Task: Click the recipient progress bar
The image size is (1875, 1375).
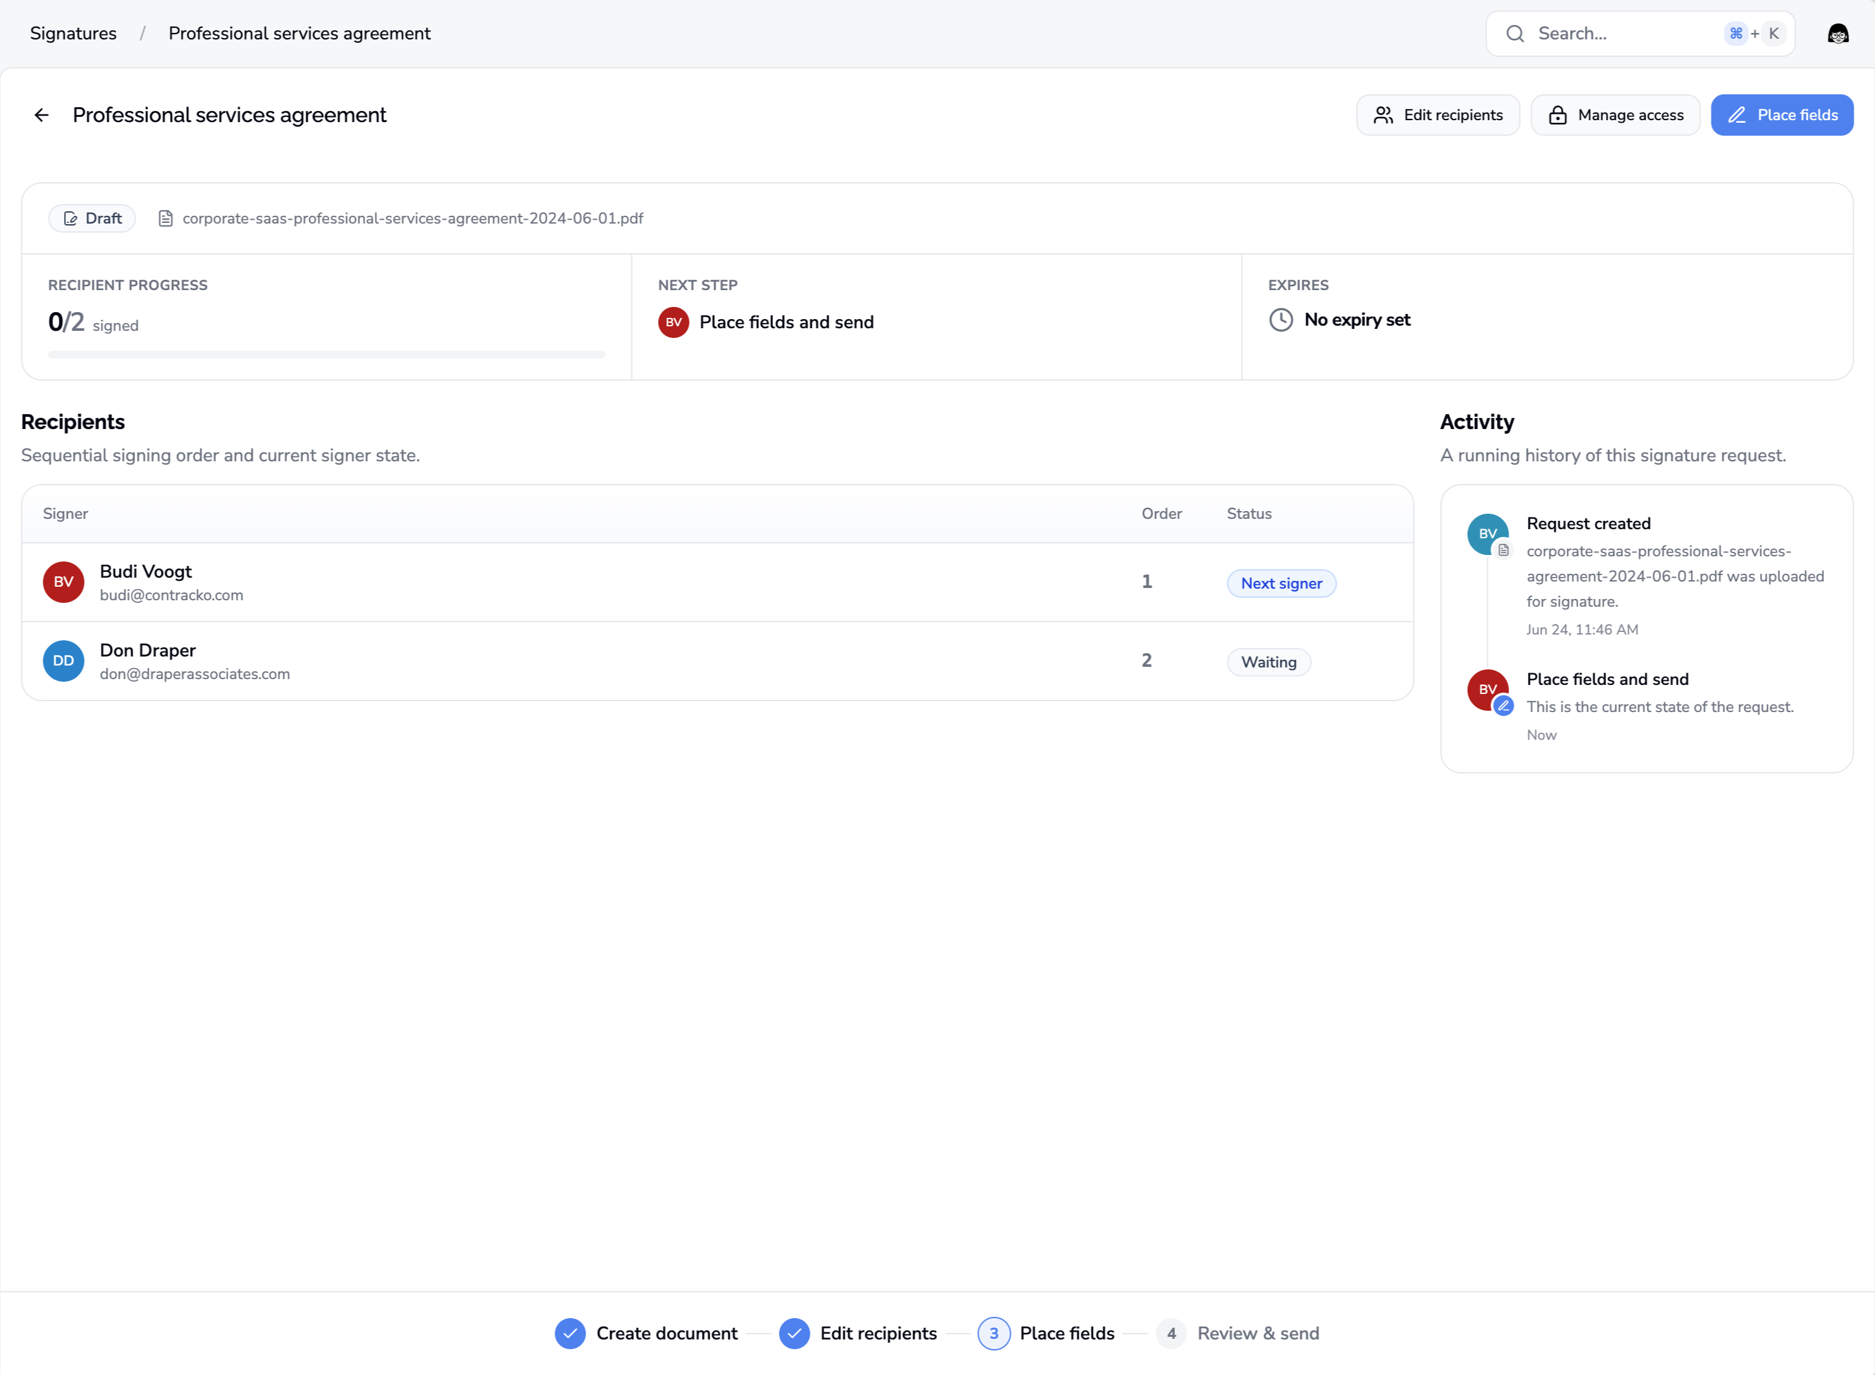Action: [x=326, y=355]
